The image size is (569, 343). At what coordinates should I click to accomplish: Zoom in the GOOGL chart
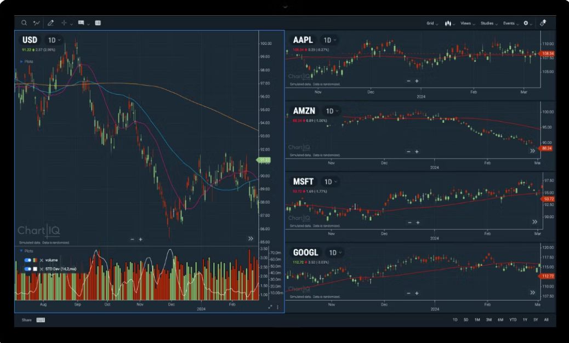coord(417,293)
